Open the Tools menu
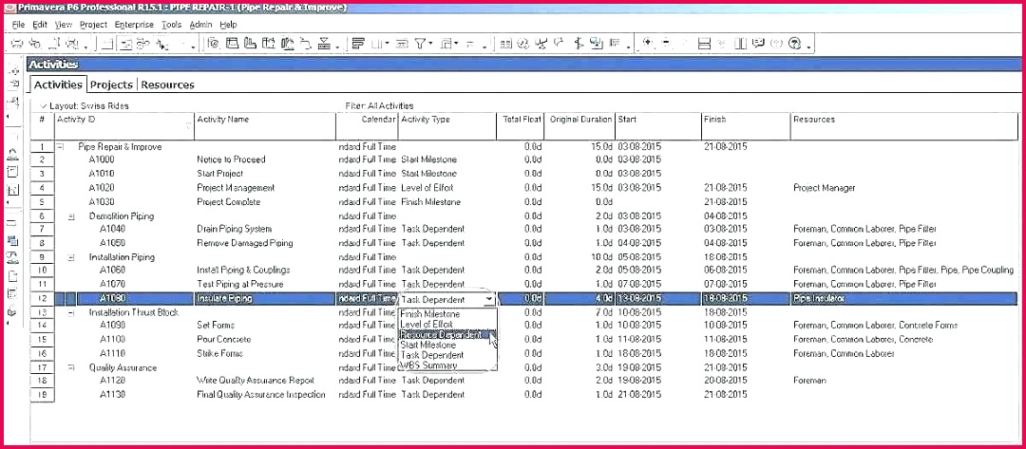Viewport: 1026px width, 449px height. (171, 24)
